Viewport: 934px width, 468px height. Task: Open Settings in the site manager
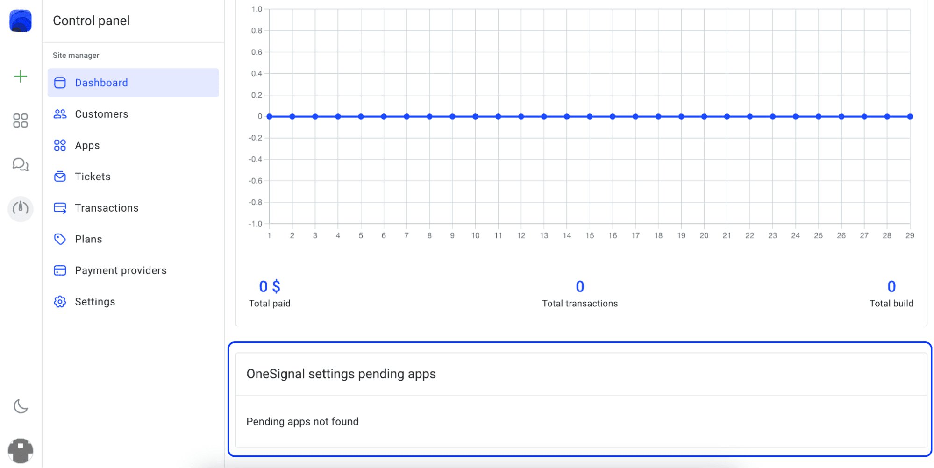point(95,302)
